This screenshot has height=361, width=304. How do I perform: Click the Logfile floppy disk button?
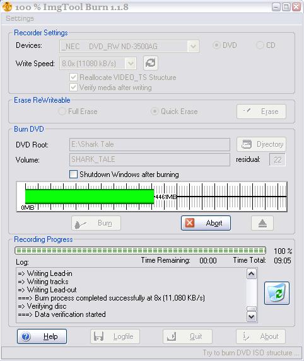coord(115,336)
